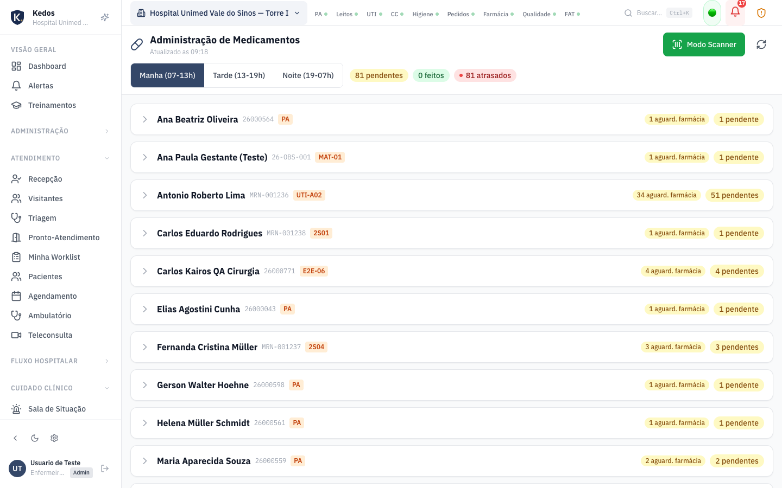The image size is (782, 488).
Task: Collapse ATENDIMENTO sidebar group
Action: click(60, 158)
